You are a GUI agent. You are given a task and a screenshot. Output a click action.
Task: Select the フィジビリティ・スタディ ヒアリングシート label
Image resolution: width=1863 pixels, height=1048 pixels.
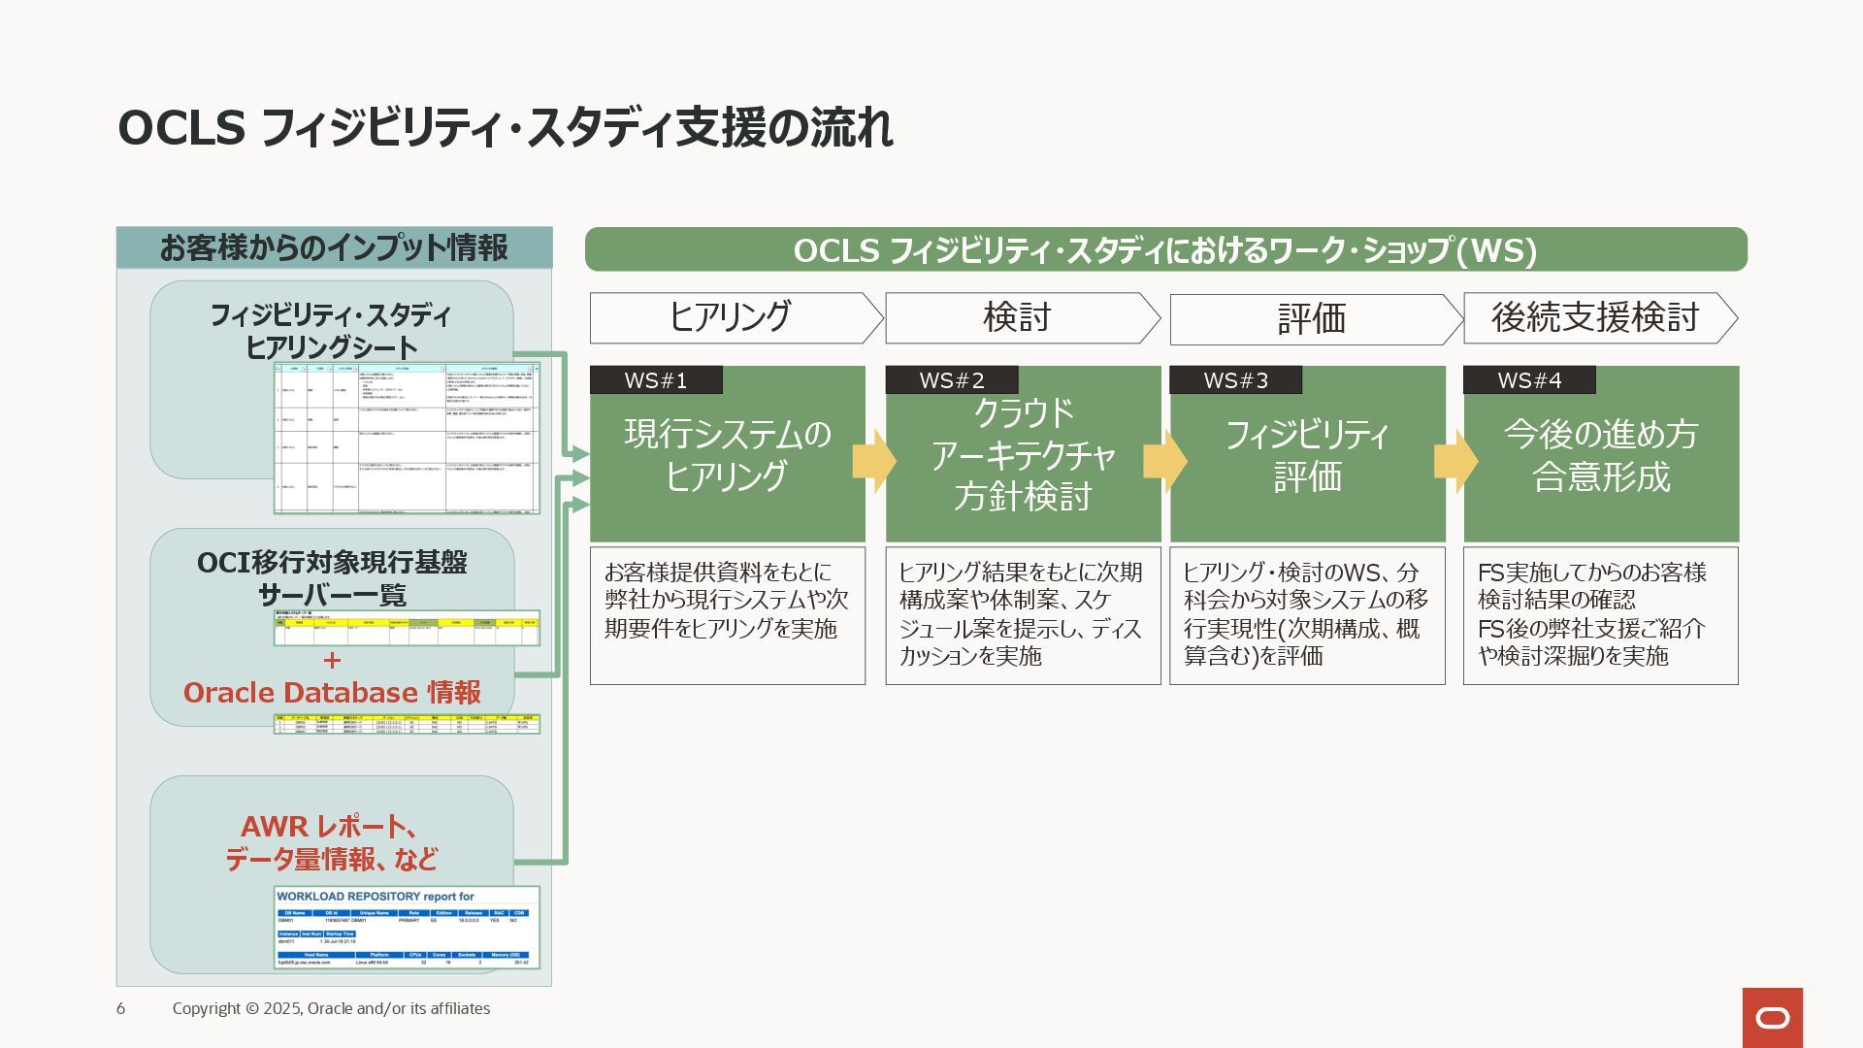[x=331, y=331]
